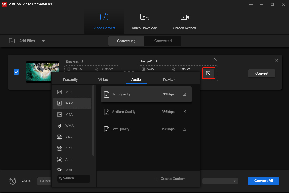289x193 pixels.
Task: Click the Screen Record camera icon
Action: pos(184,17)
